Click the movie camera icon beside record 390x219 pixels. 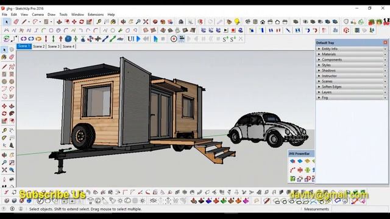182,39
